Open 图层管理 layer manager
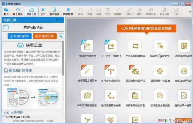Viewport: 193px width, 124px height. (x=68, y=12)
